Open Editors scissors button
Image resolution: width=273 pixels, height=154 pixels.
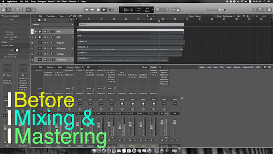tap(34, 10)
